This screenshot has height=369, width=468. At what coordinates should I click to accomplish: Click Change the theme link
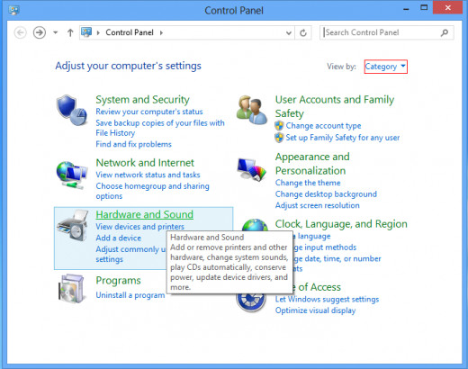(x=308, y=183)
